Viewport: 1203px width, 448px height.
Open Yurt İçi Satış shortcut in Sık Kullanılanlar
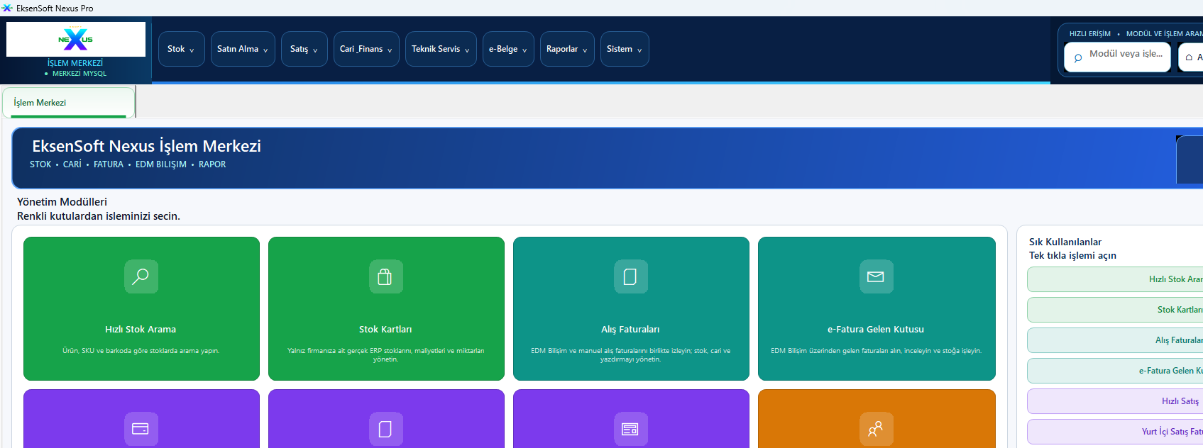(x=1115, y=432)
